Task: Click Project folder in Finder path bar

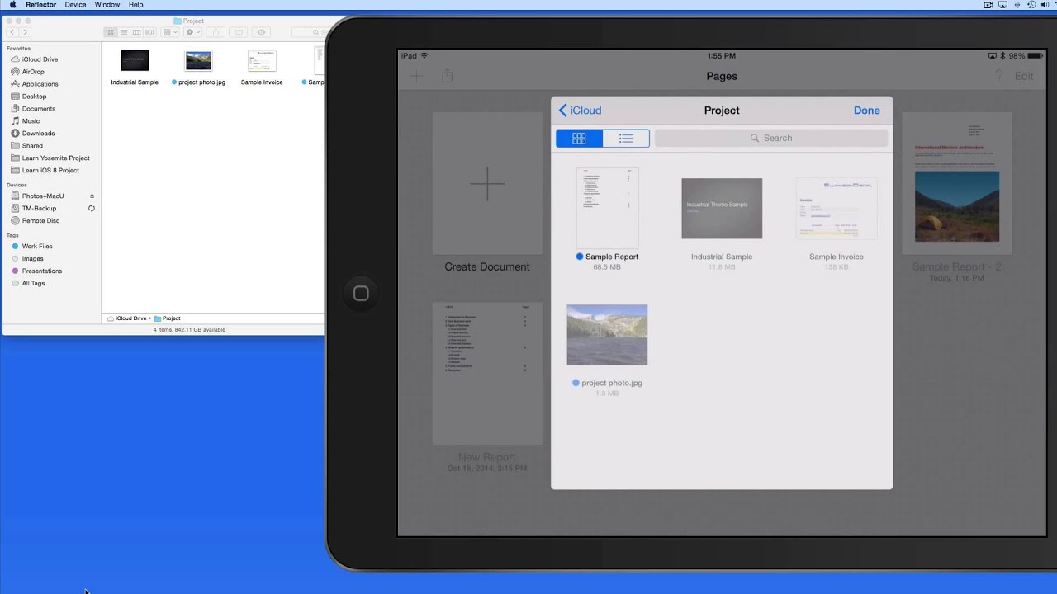Action: point(167,318)
